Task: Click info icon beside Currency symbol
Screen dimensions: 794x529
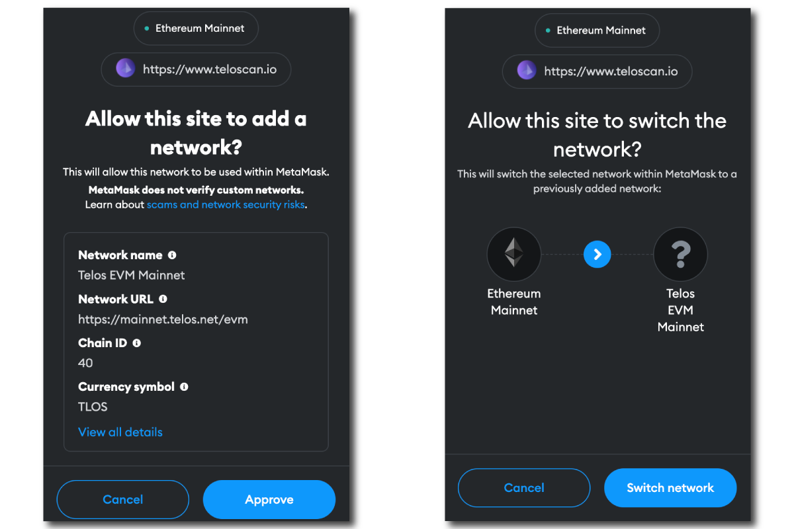Action: (x=184, y=387)
